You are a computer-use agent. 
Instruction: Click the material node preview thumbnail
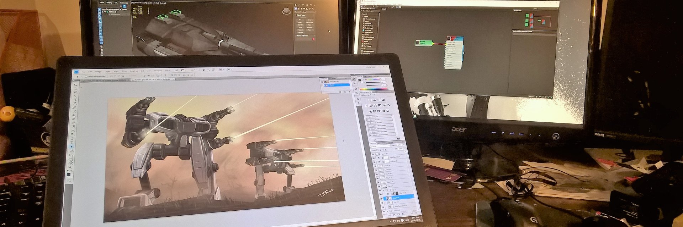point(449,39)
